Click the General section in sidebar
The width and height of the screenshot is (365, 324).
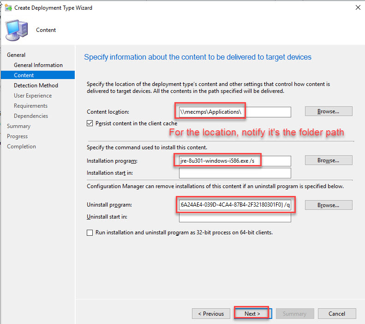pyautogui.click(x=16, y=55)
